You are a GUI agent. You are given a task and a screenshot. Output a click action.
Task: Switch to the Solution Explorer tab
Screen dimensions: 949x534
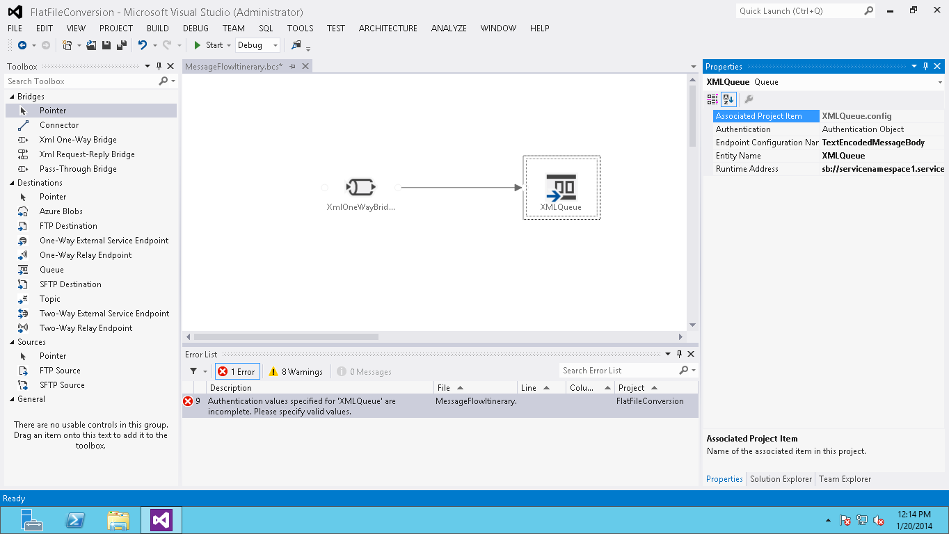tap(781, 479)
